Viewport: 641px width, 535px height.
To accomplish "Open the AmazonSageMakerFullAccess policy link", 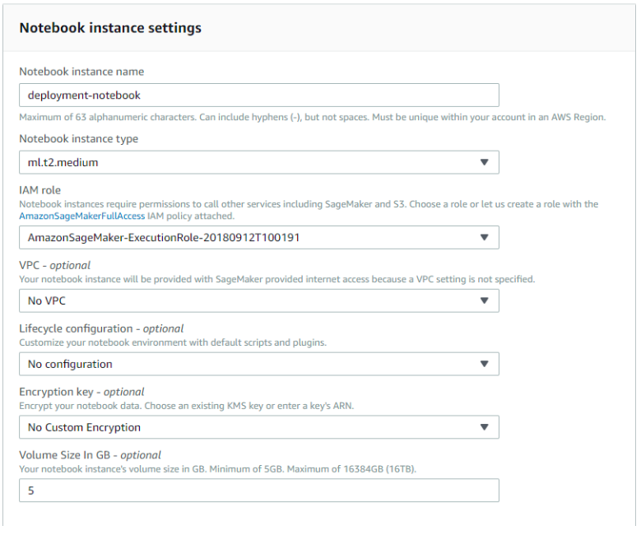I will pyautogui.click(x=81, y=216).
